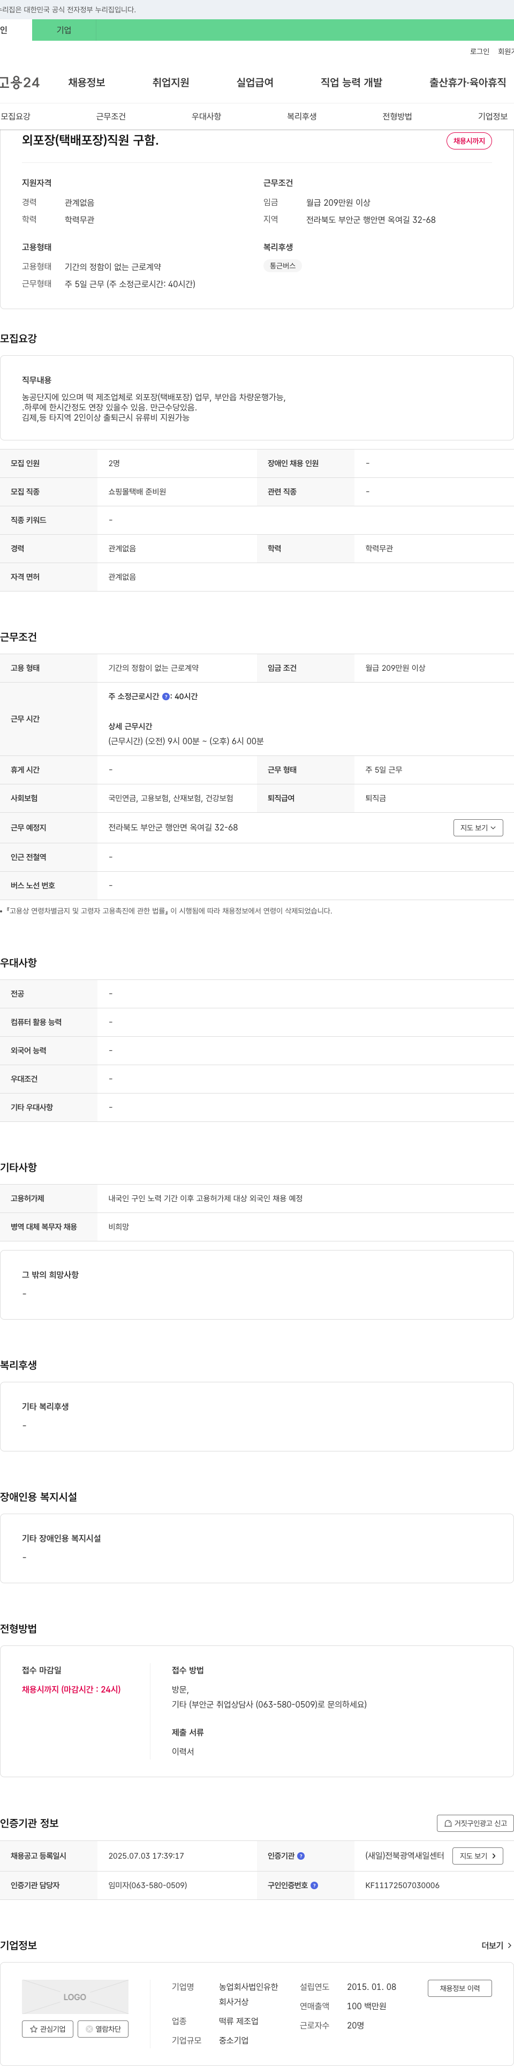Click the chevron beside 더보기
This screenshot has height=2066, width=514.
(509, 1945)
